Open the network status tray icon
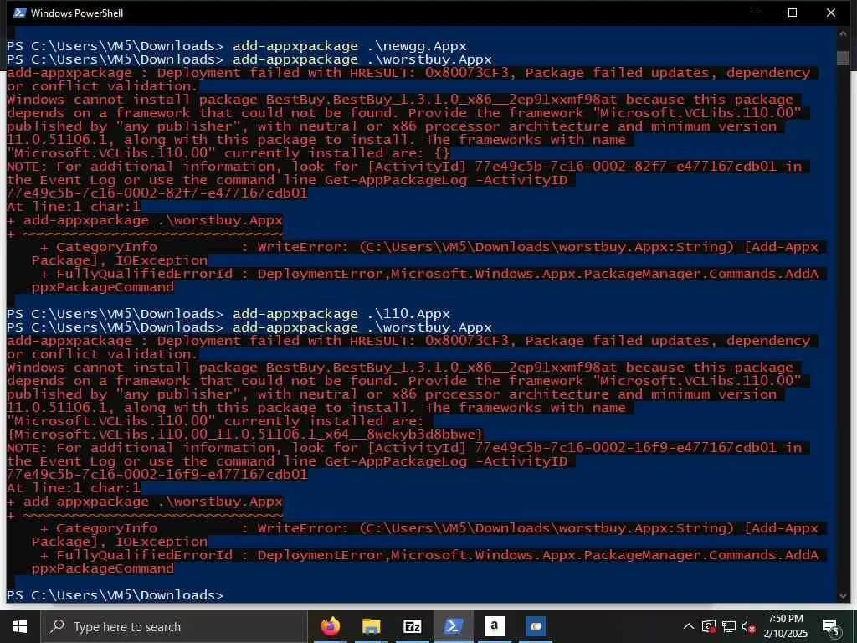 (729, 626)
